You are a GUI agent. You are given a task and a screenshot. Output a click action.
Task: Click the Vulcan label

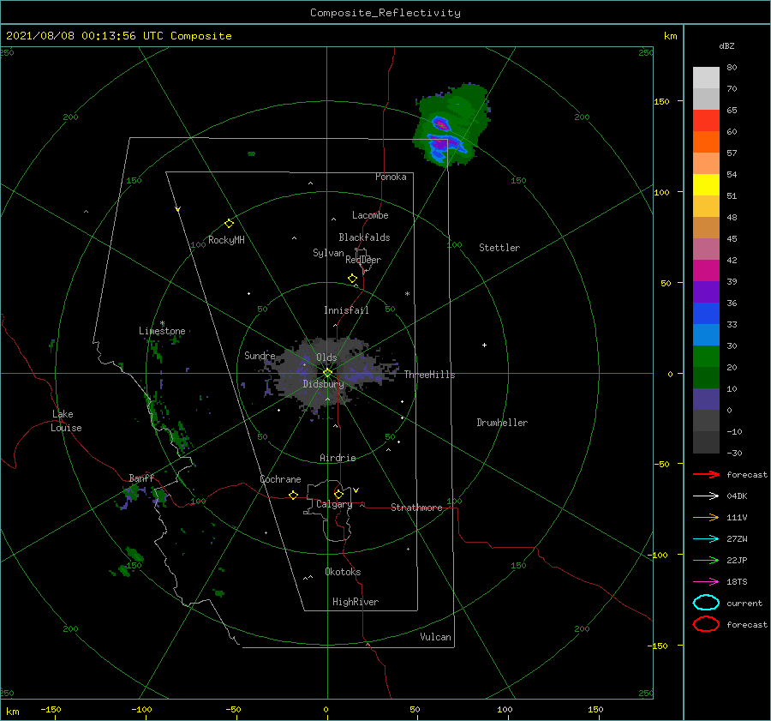tap(436, 637)
